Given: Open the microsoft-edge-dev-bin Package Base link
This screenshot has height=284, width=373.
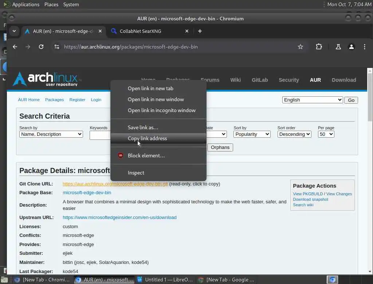Looking at the screenshot, I should pos(87,192).
